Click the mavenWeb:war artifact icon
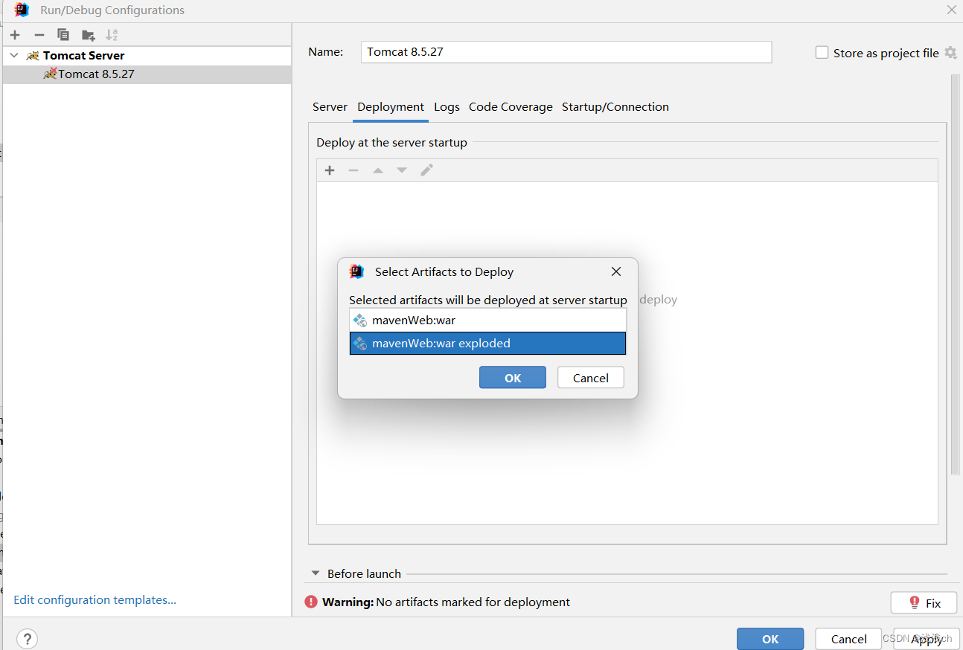The height and width of the screenshot is (650, 963). coord(360,321)
